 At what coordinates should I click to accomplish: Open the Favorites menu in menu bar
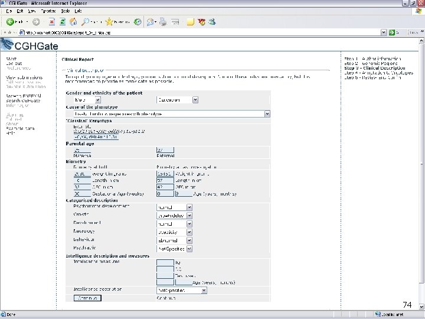[49, 11]
